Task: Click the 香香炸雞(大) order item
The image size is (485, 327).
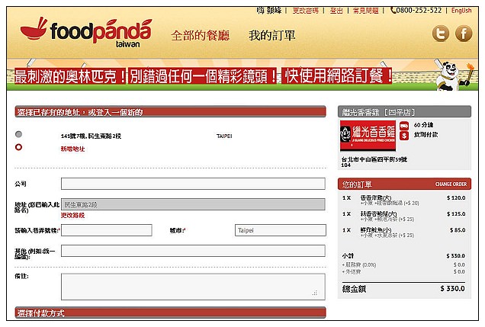Action: 376,197
